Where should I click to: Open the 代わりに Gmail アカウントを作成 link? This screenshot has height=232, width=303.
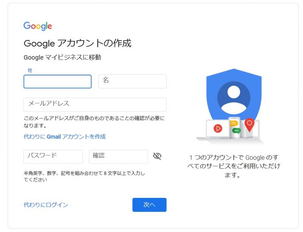click(x=65, y=136)
